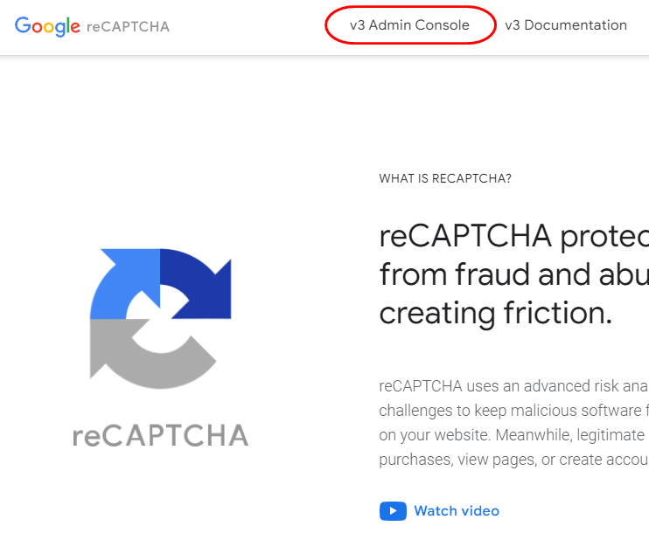The height and width of the screenshot is (547, 649).
Task: Click the headline line 'from fraud and abu'
Action: coord(513,274)
